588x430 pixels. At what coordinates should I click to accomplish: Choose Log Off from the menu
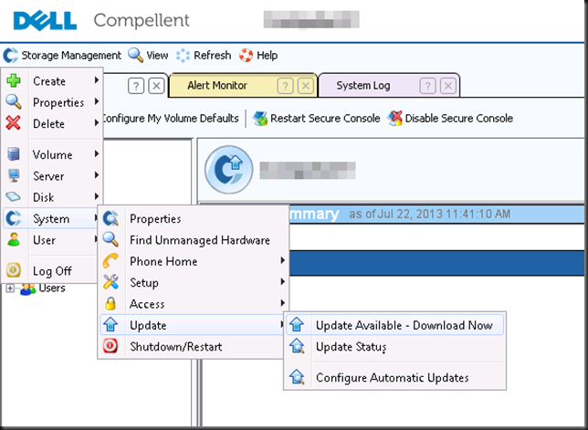(x=51, y=270)
